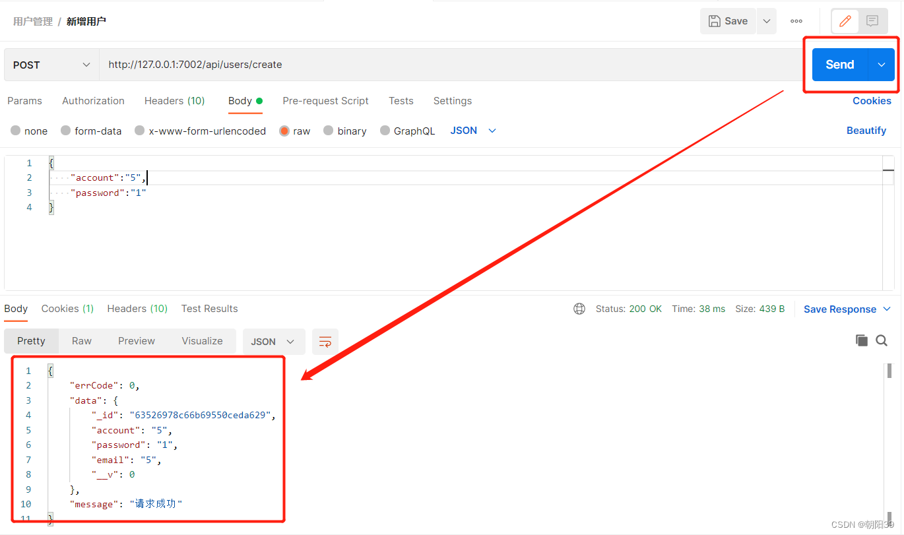Click the response body vertical scrollbar

click(x=889, y=371)
